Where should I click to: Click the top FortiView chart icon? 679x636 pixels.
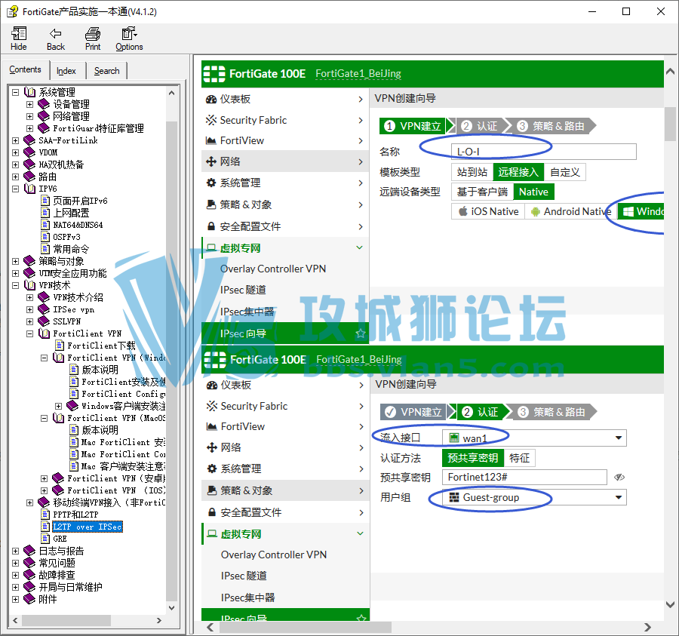click(x=211, y=141)
